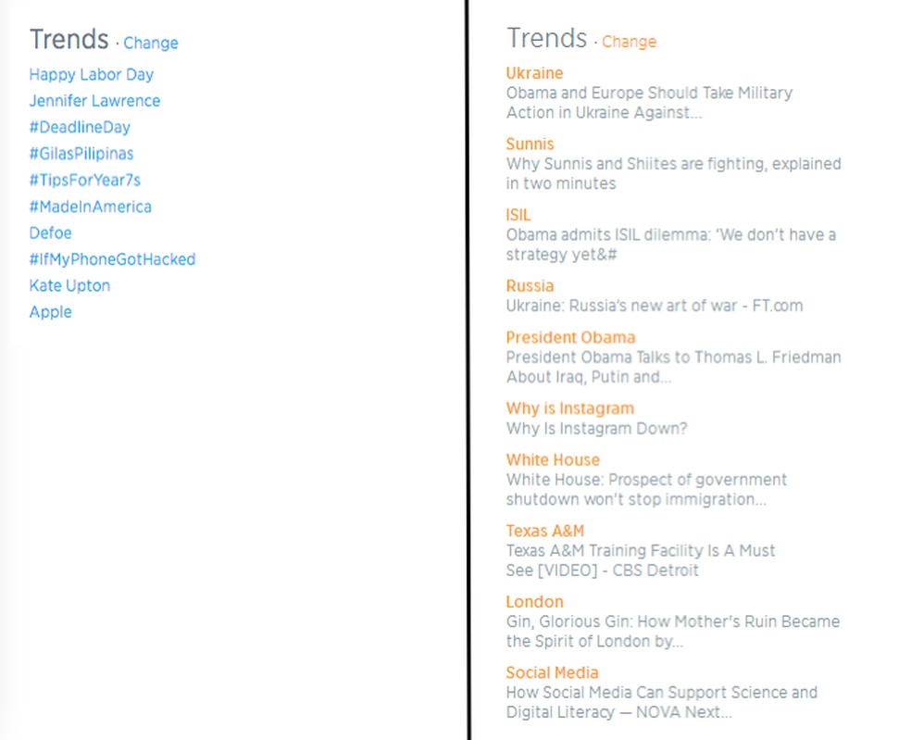Open the President Obama trend

click(x=570, y=337)
